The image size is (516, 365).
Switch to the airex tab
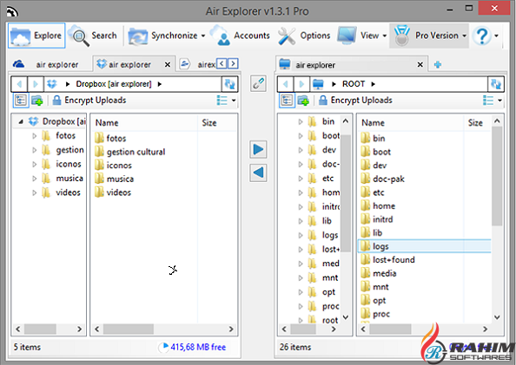(x=197, y=64)
